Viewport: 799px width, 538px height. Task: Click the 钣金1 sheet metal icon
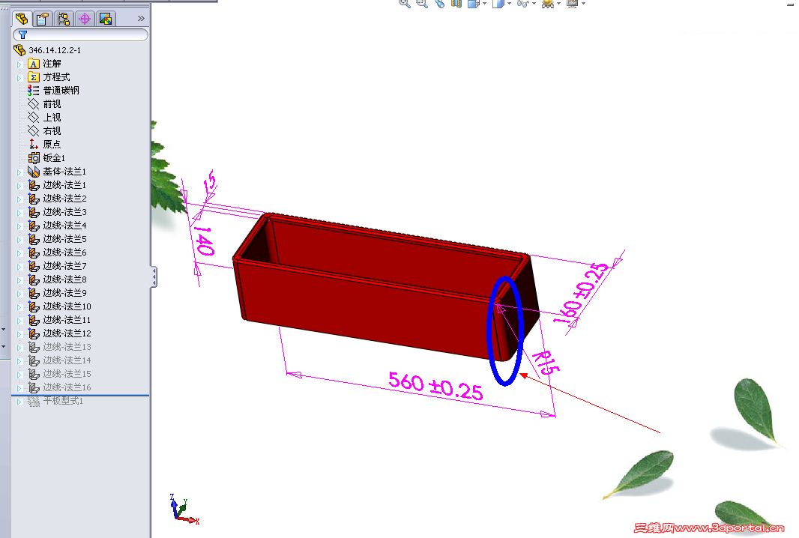coord(33,158)
